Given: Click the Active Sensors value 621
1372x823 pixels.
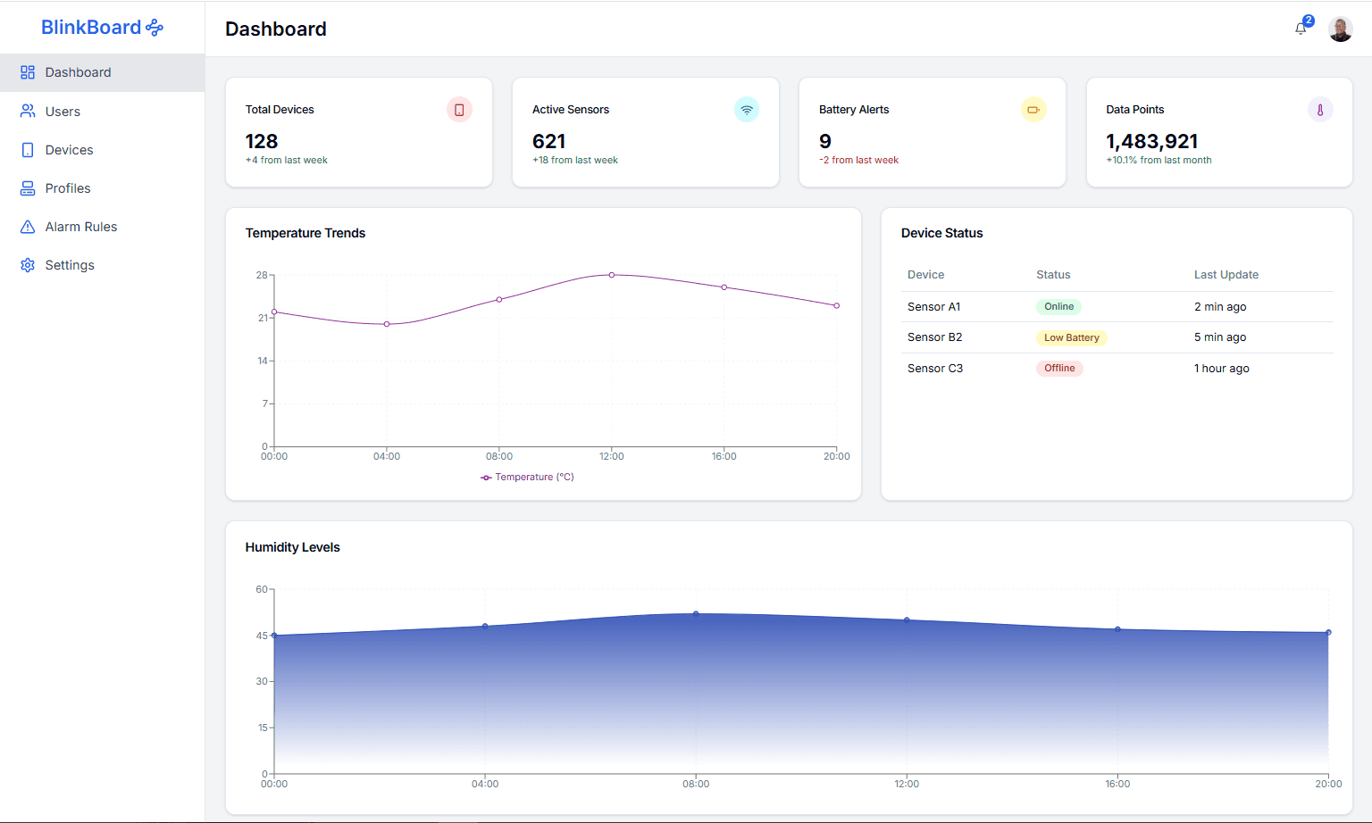Looking at the screenshot, I should point(548,141).
